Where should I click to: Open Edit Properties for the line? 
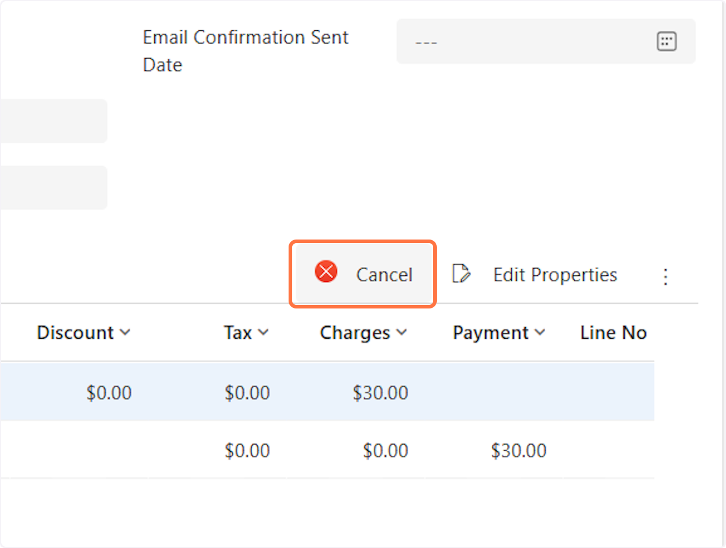point(535,275)
